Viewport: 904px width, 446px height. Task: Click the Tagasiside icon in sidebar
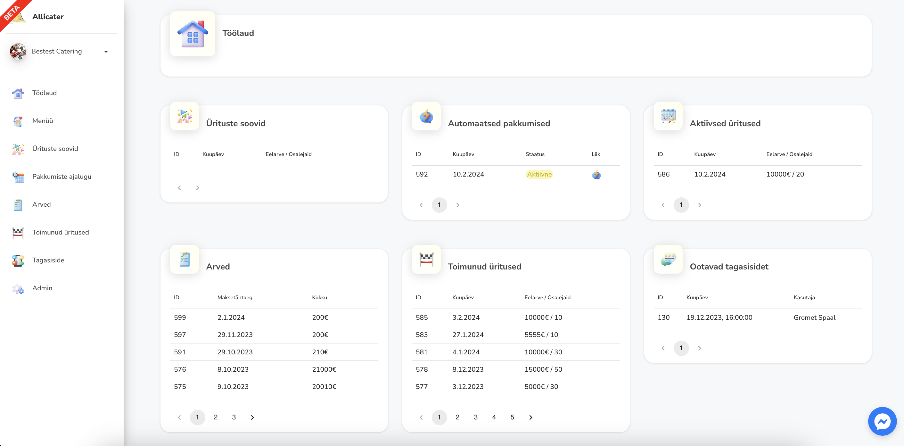18,260
